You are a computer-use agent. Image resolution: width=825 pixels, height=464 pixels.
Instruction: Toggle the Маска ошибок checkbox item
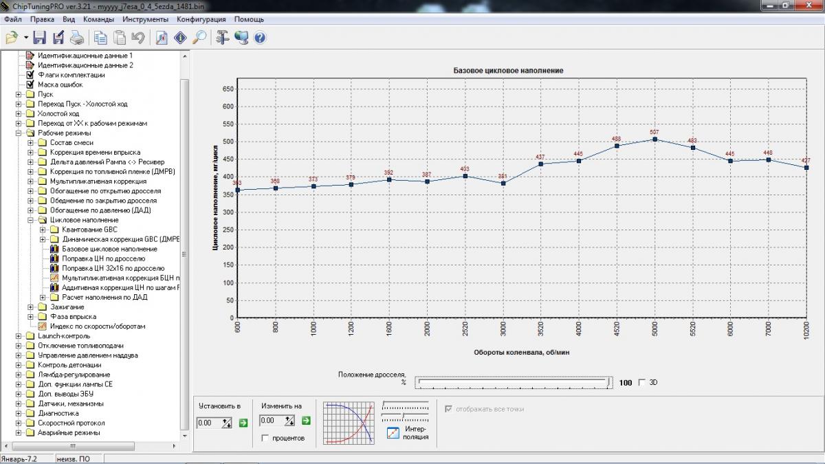(30, 85)
